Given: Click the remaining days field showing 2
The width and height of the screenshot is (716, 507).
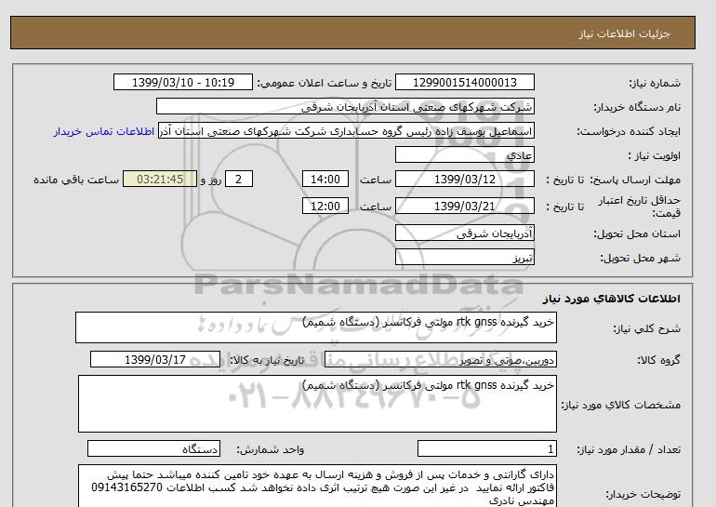Looking at the screenshot, I should 240,180.
